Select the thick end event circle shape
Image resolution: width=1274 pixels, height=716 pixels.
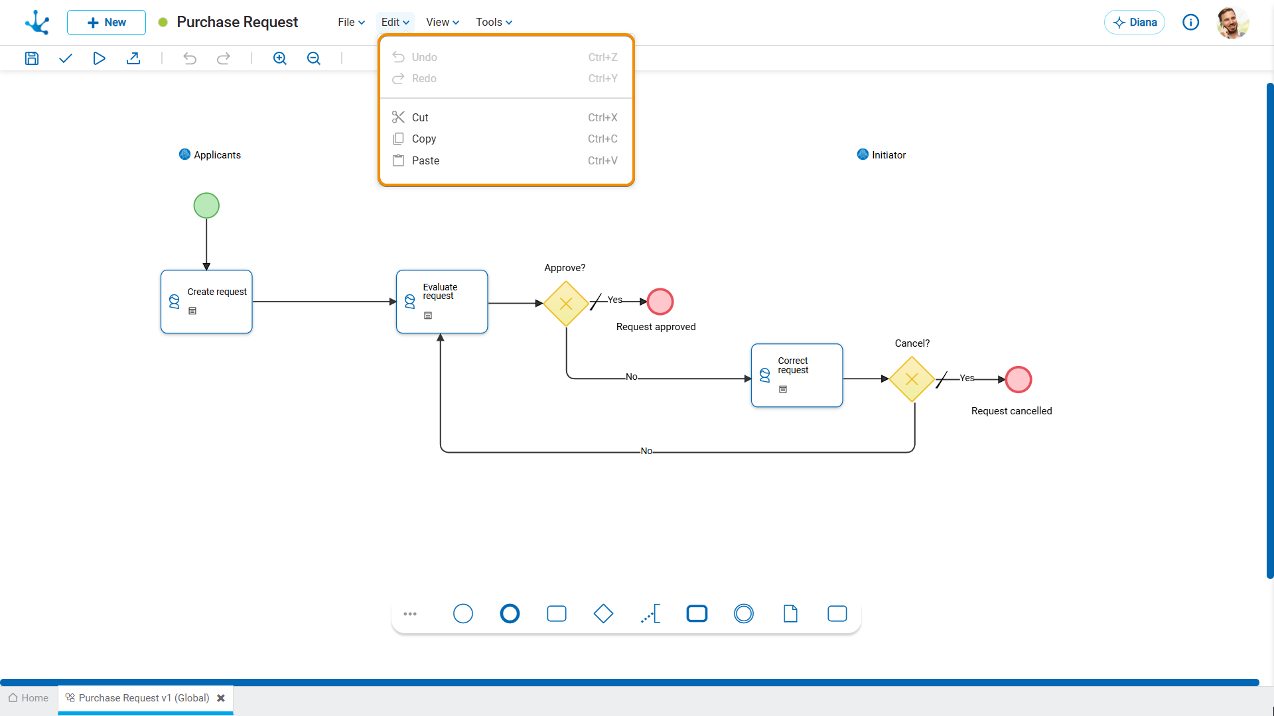[510, 614]
